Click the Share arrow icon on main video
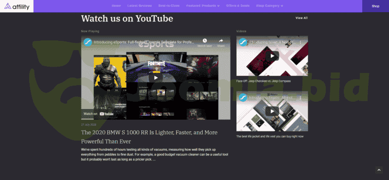This screenshot has width=389, height=180. click(x=221, y=41)
